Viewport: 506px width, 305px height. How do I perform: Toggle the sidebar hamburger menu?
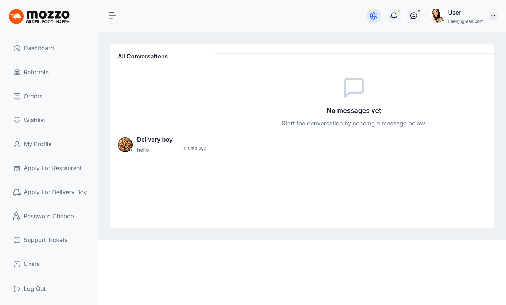coord(112,16)
